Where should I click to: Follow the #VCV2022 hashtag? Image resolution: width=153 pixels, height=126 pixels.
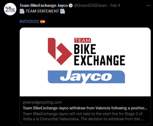29,22
